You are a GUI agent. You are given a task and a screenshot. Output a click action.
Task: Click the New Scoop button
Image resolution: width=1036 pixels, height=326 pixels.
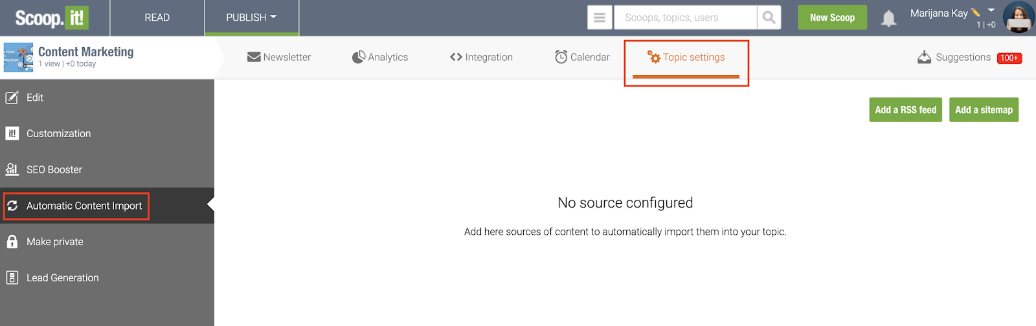[x=832, y=17]
